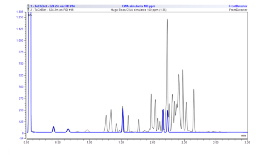Viewport: 258px width, 155px height.
Task: Click the black FrontDetector label of trace 2
Action: tap(238, 10)
